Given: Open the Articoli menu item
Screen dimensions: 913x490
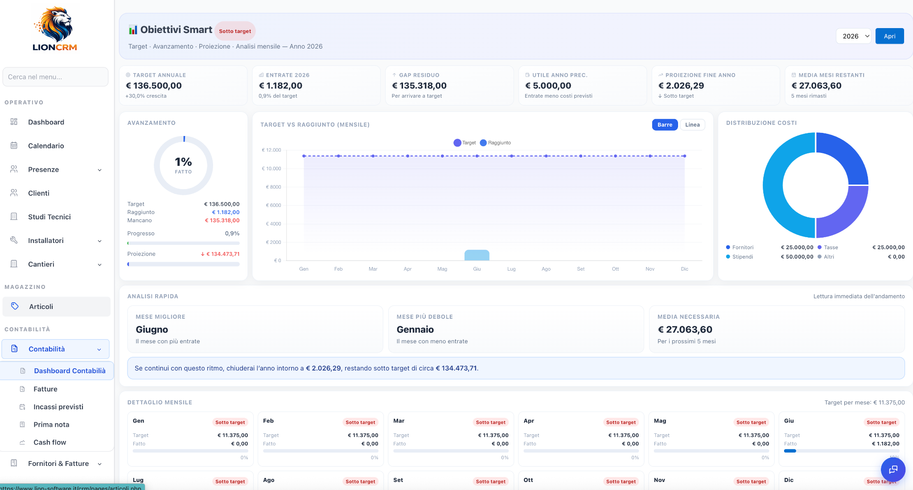Looking at the screenshot, I should 57,306.
